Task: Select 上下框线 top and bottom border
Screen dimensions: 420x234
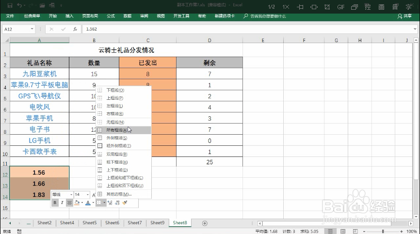Action: tap(124, 170)
